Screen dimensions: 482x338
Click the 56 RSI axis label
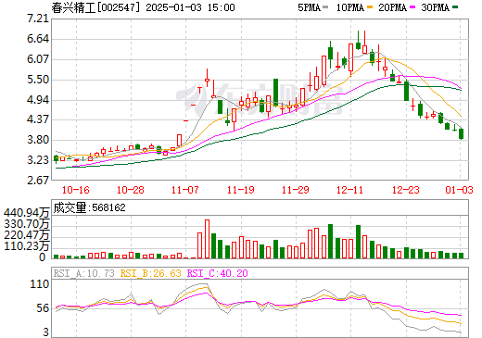point(43,308)
